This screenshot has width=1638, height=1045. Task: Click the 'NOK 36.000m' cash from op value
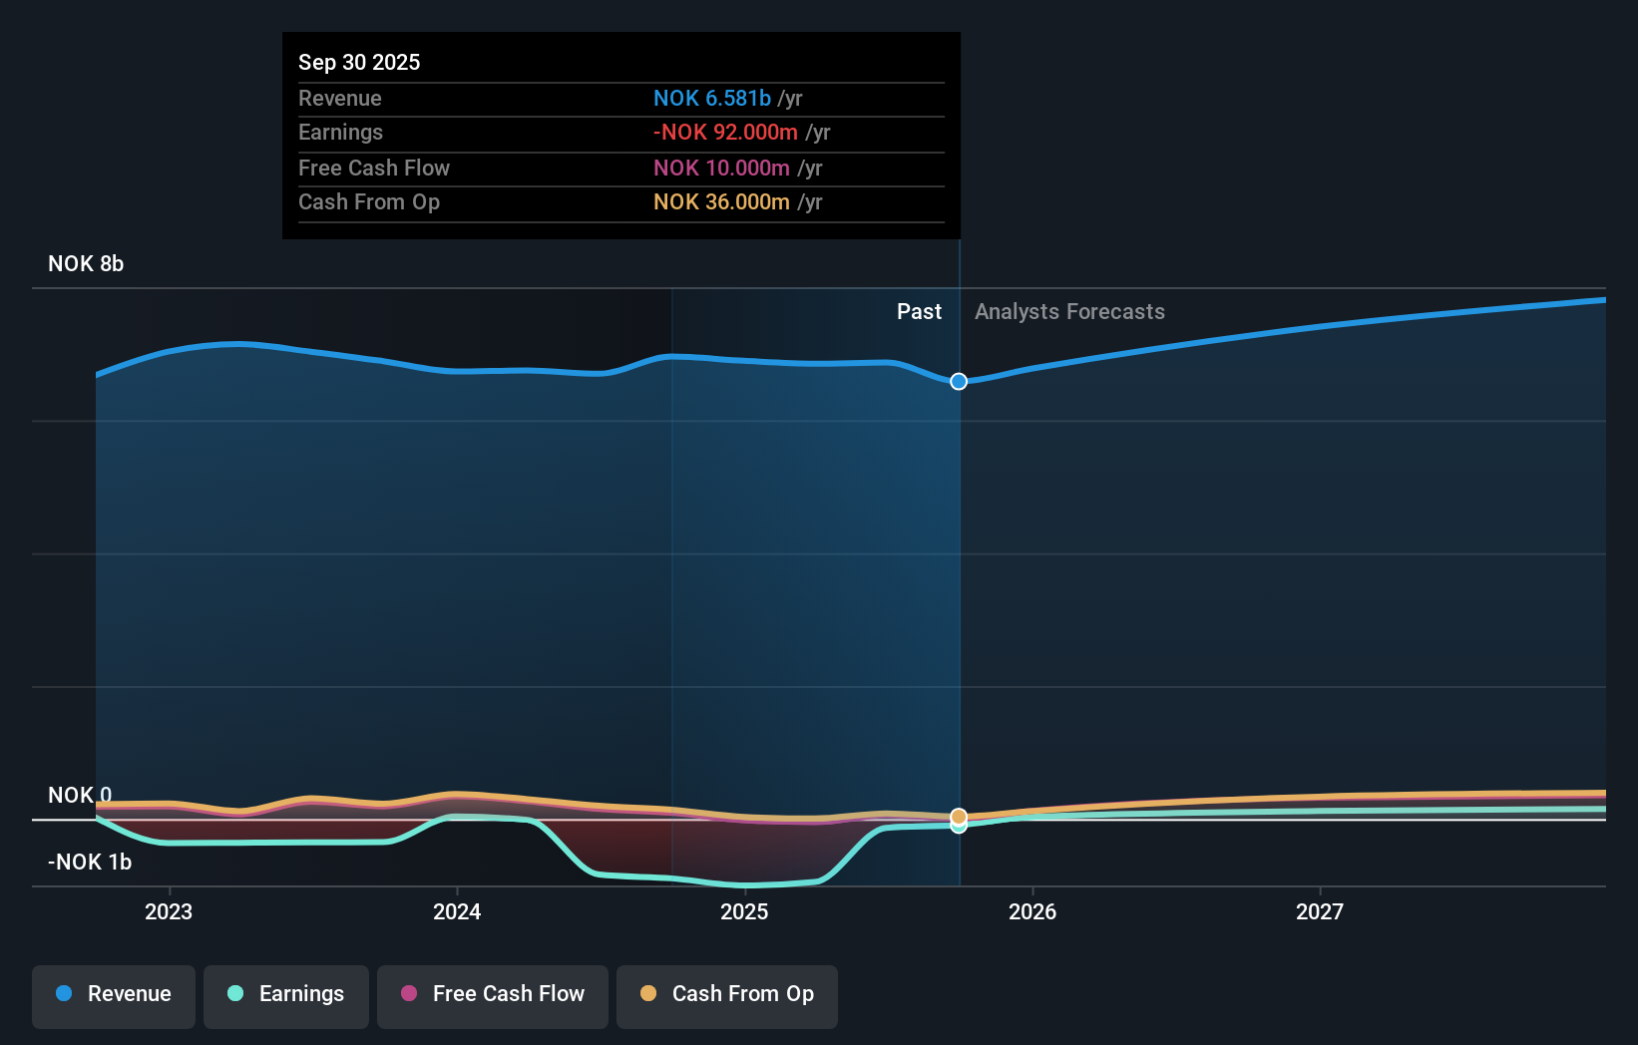pos(721,201)
